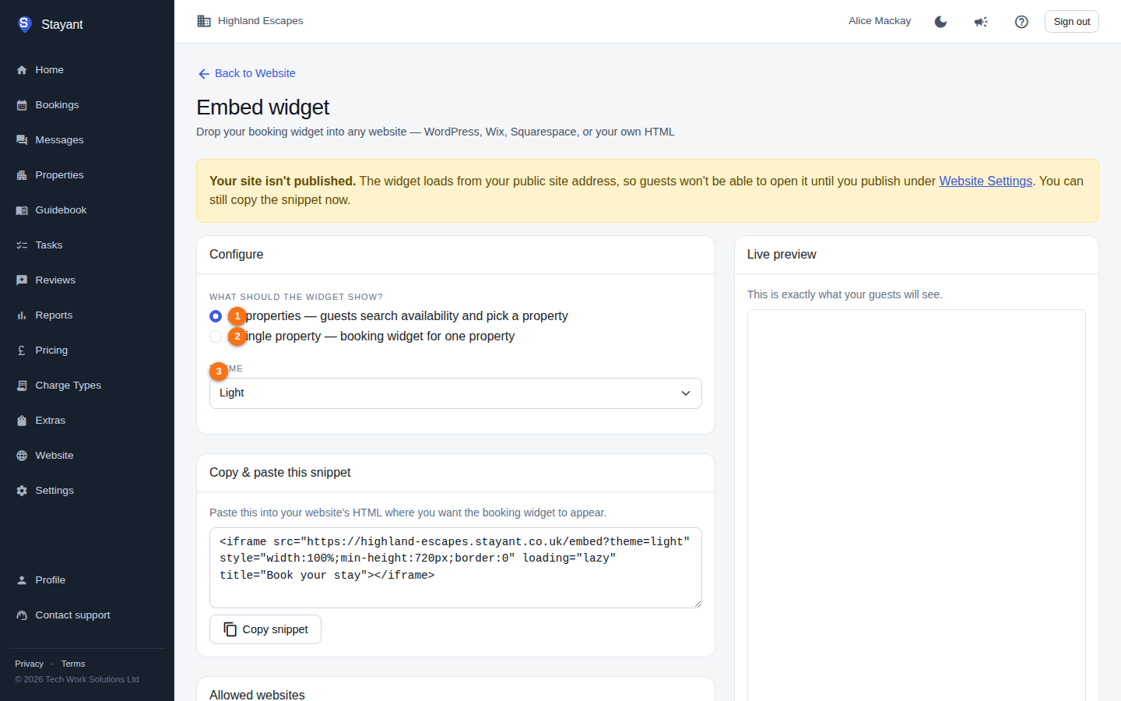Open help with the question mark icon
1121x701 pixels.
coord(1021,22)
